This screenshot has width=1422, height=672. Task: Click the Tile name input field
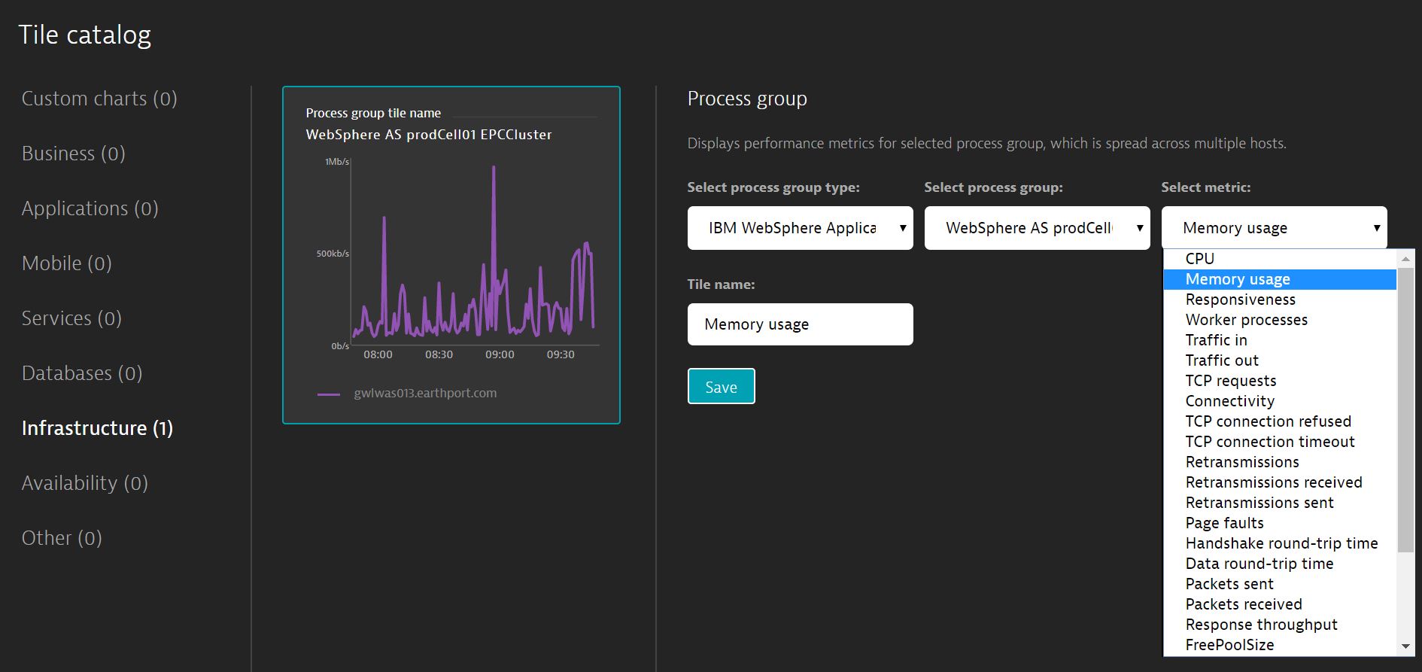[800, 324]
